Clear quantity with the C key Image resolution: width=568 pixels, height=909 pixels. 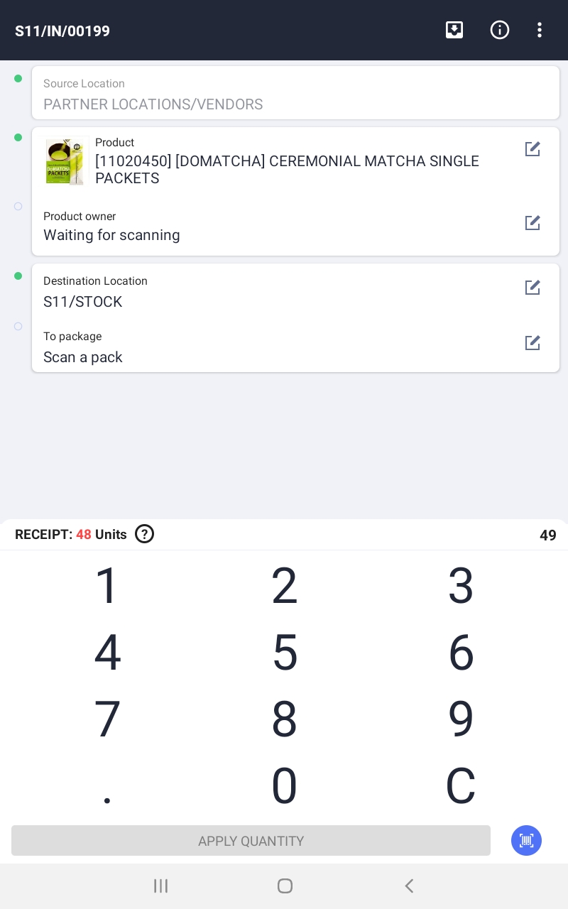click(x=460, y=785)
